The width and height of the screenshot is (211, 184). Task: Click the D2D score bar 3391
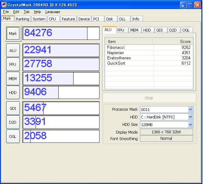coord(61,122)
